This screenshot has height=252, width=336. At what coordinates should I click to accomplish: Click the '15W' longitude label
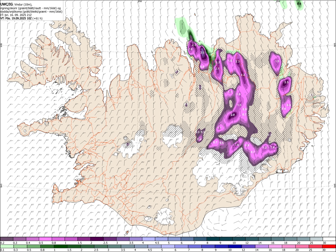(x=278, y=1)
